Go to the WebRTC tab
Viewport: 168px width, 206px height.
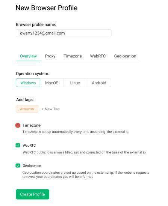(x=98, y=56)
